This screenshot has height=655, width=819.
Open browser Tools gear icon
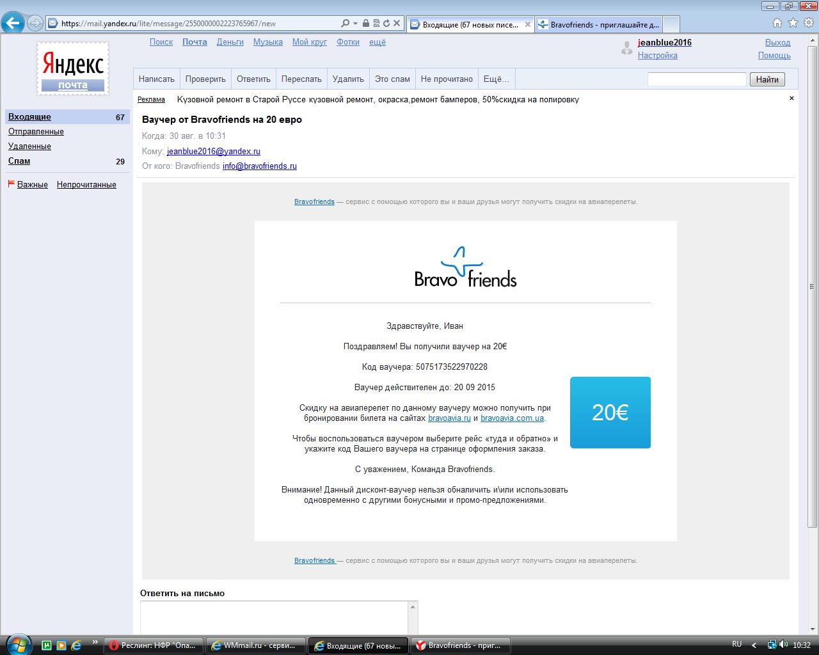pos(807,23)
